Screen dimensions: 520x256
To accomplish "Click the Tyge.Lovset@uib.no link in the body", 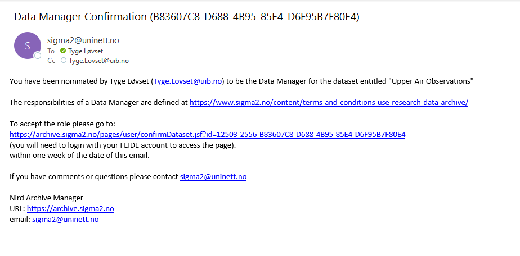I will coord(188,81).
